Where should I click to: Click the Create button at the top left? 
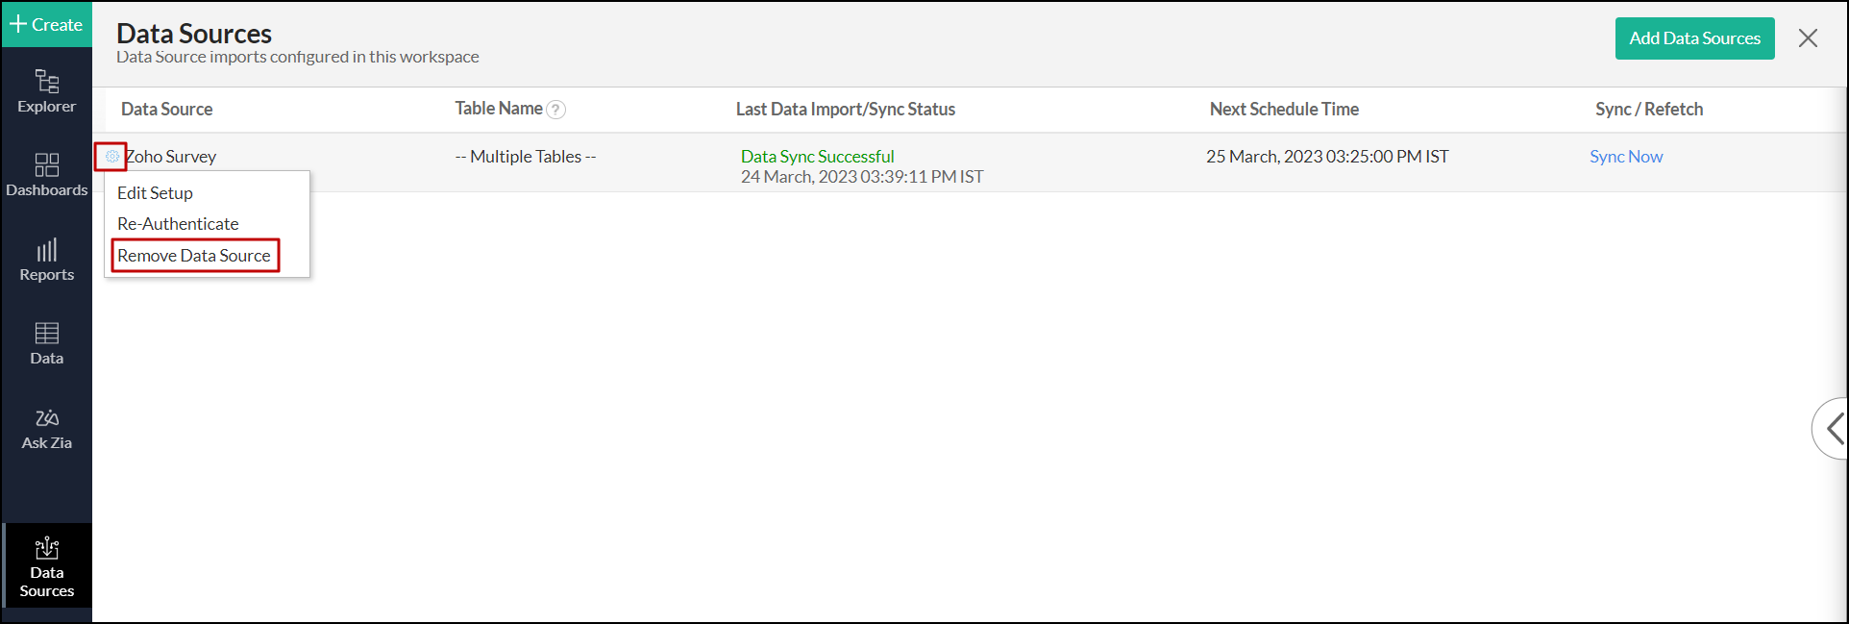46,24
